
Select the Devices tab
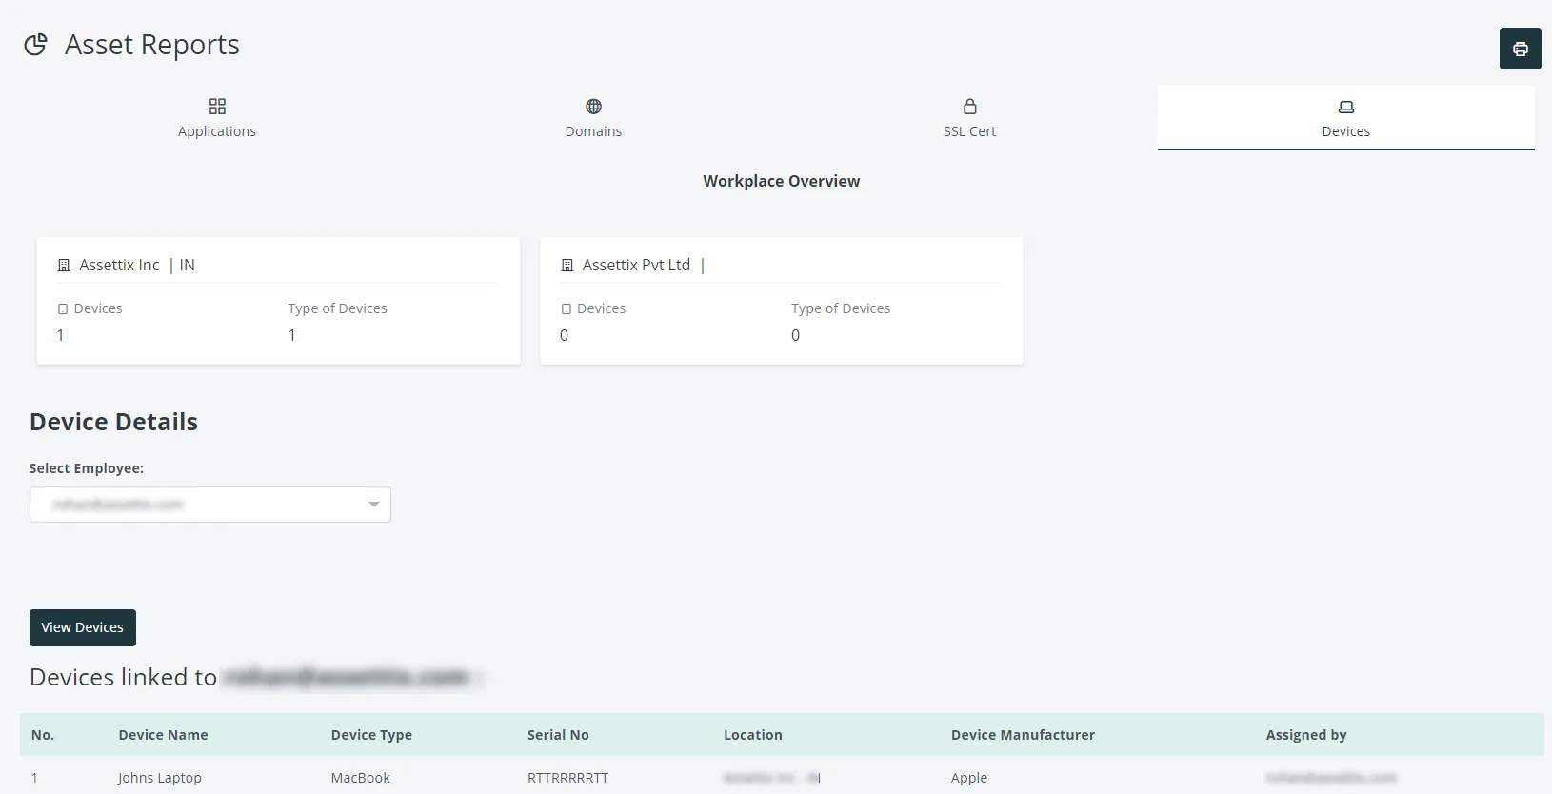1345,118
